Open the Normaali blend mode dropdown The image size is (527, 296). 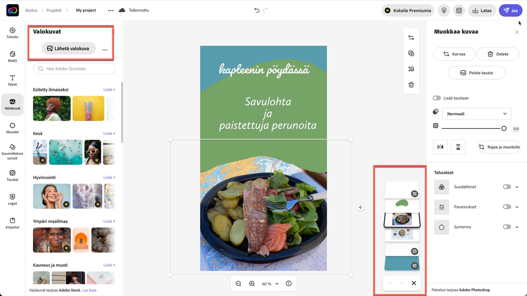pos(476,114)
